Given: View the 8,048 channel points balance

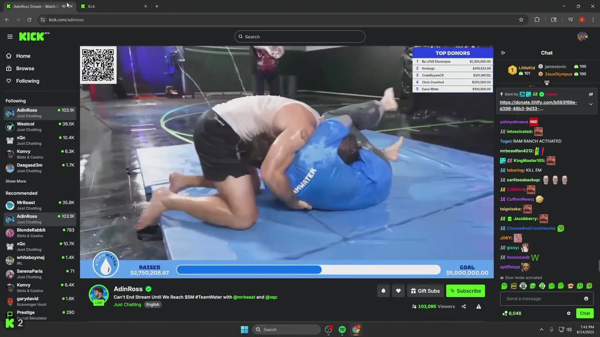Looking at the screenshot, I should tap(512, 313).
